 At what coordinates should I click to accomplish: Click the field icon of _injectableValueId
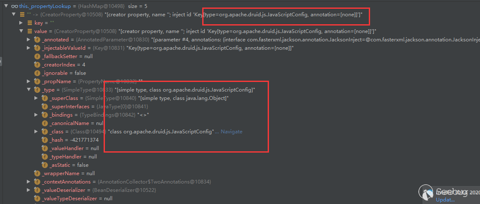pyautogui.click(x=37, y=48)
